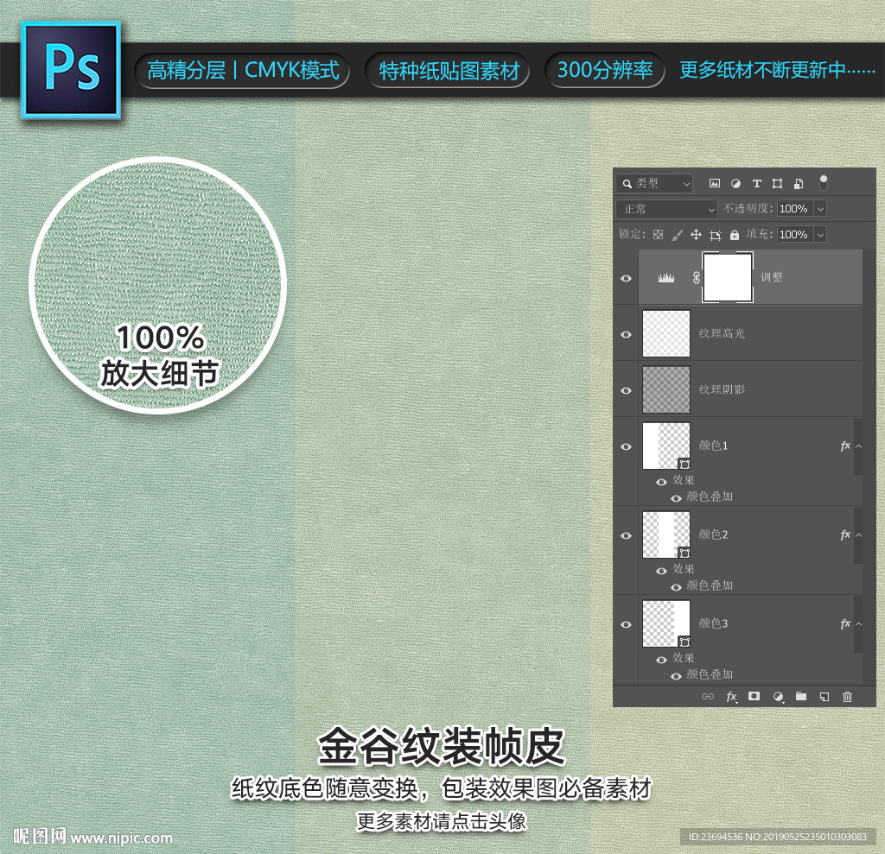Click the 填充 fill percentage field
Viewport: 885px width, 854px height.
point(793,235)
